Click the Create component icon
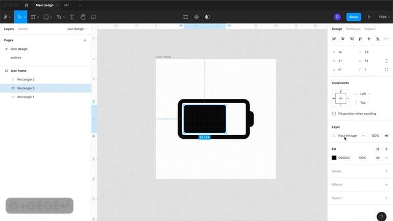This screenshot has width=393, height=221. 196,17
